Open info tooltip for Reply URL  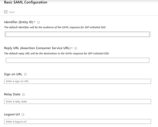tap(76, 48)
